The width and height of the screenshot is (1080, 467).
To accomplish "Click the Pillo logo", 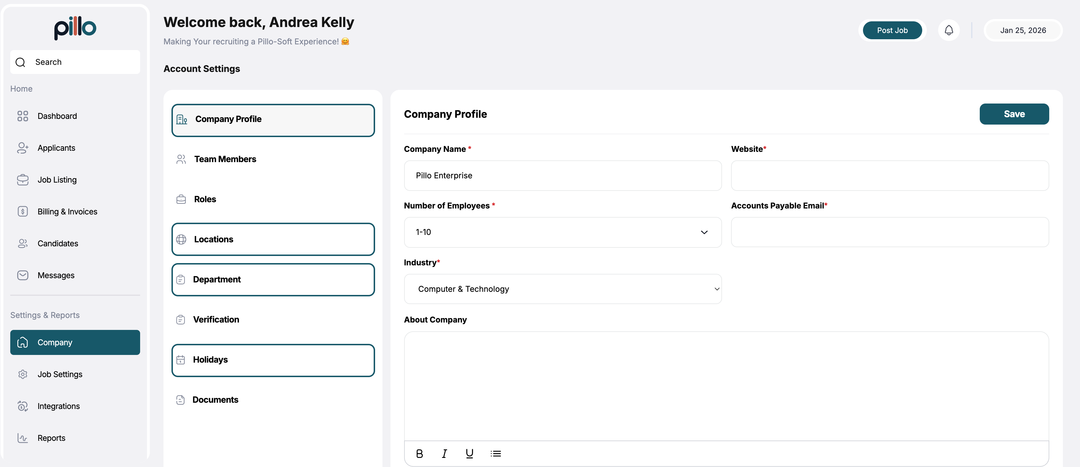I will click(x=75, y=28).
